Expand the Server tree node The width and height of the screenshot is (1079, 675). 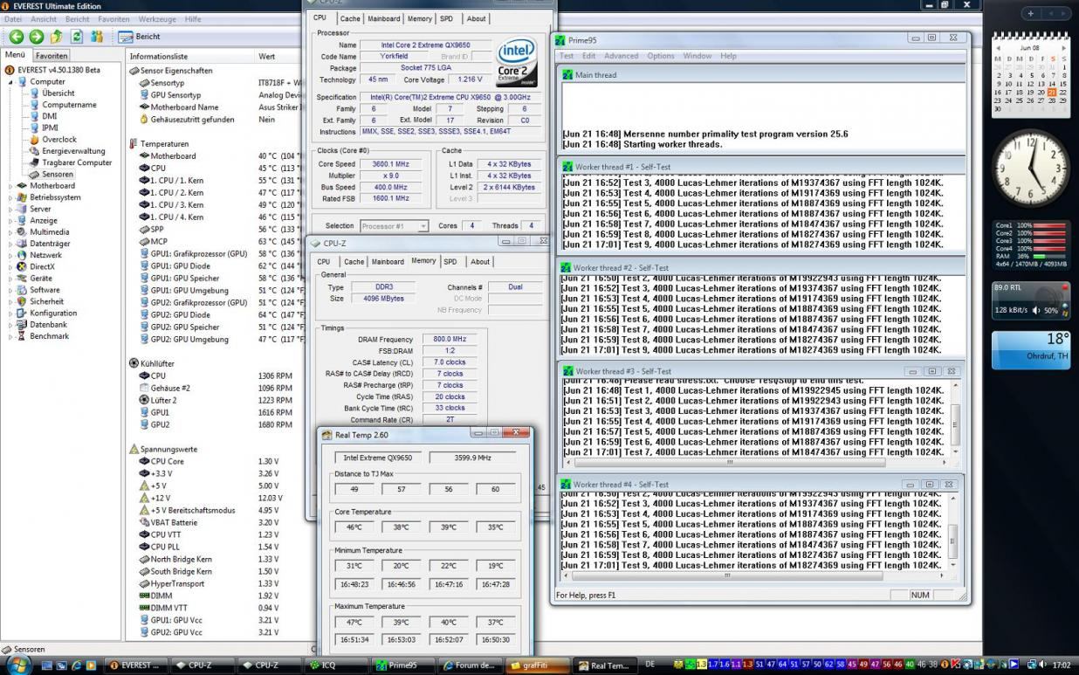(11, 210)
